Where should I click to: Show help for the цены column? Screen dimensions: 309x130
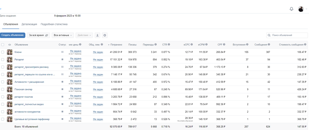pos(80,45)
